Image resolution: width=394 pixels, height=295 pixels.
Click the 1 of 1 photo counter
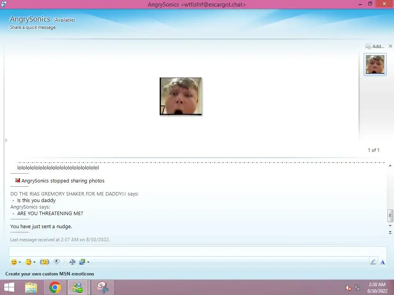374,150
